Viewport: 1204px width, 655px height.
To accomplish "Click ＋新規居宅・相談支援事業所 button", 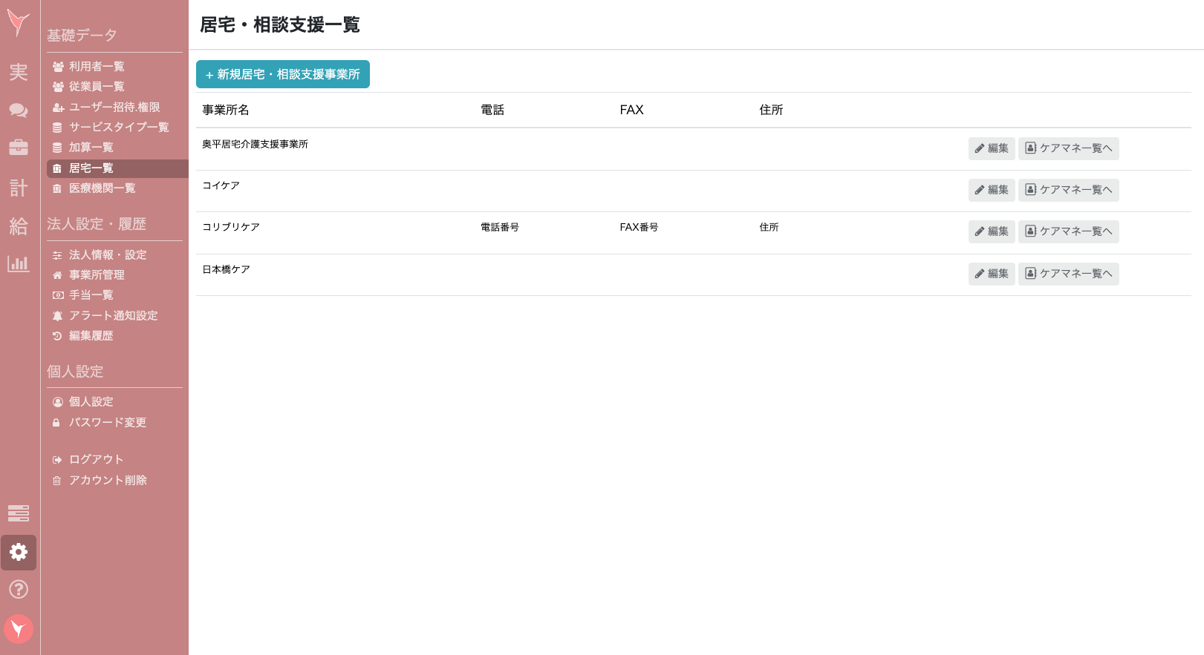I will 283,74.
